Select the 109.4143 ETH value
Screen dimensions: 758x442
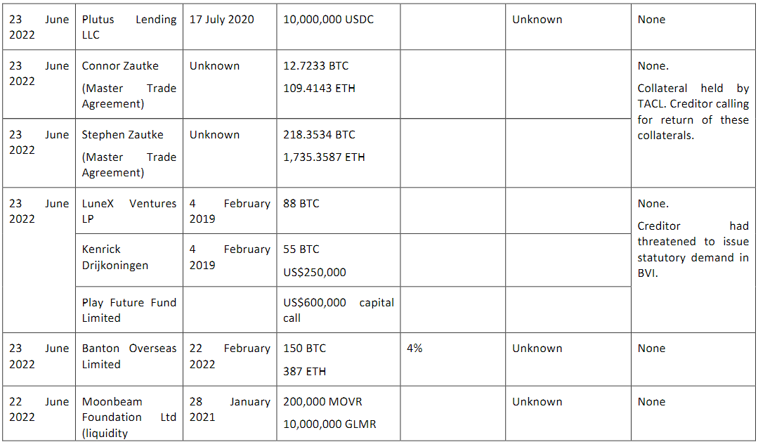pyautogui.click(x=319, y=89)
